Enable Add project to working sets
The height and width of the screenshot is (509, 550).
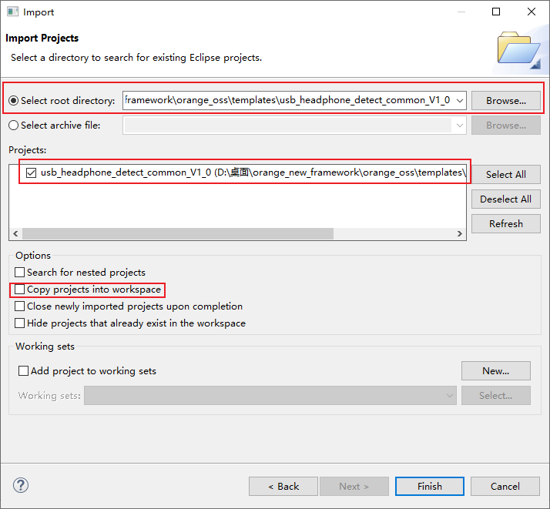(x=24, y=371)
